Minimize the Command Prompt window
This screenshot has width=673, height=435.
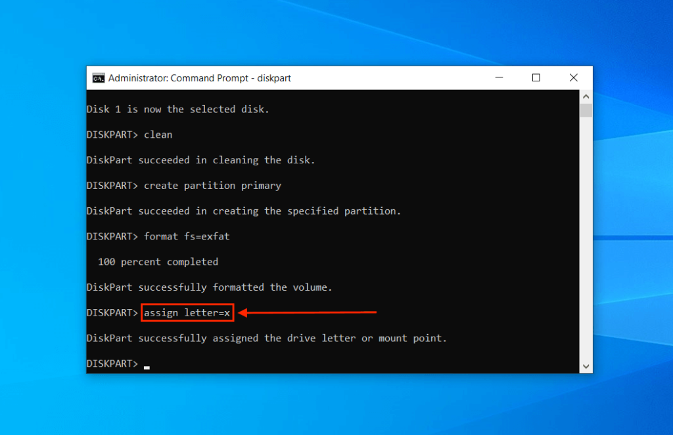499,77
